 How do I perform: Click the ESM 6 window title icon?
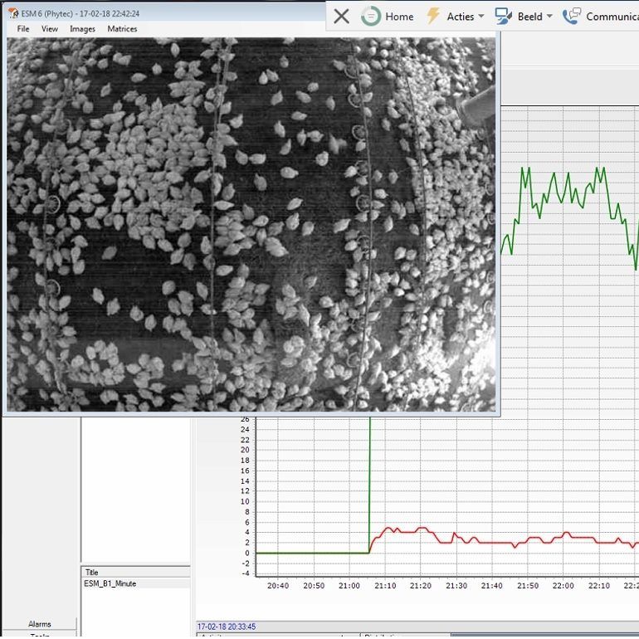pos(13,13)
